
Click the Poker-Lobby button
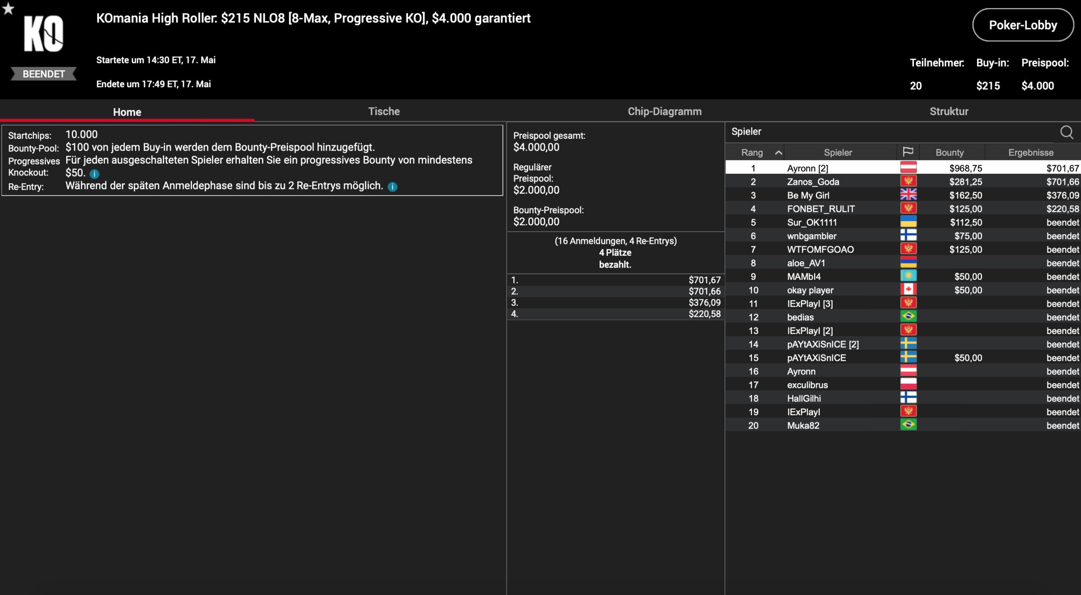pos(1022,25)
